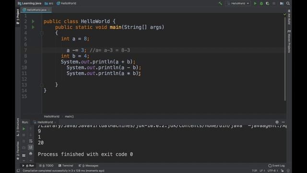Click the main() editor breadcrumb below code

tap(69, 116)
